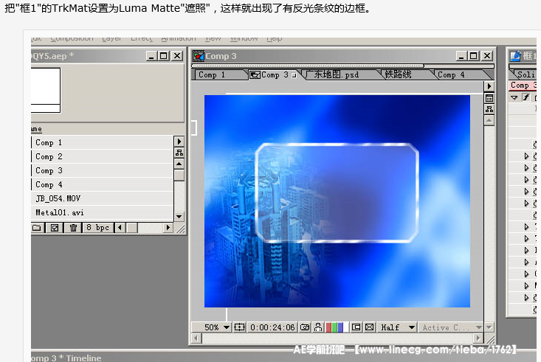Show the blue channel in the viewer
The height and width of the screenshot is (362, 541).
(x=340, y=327)
